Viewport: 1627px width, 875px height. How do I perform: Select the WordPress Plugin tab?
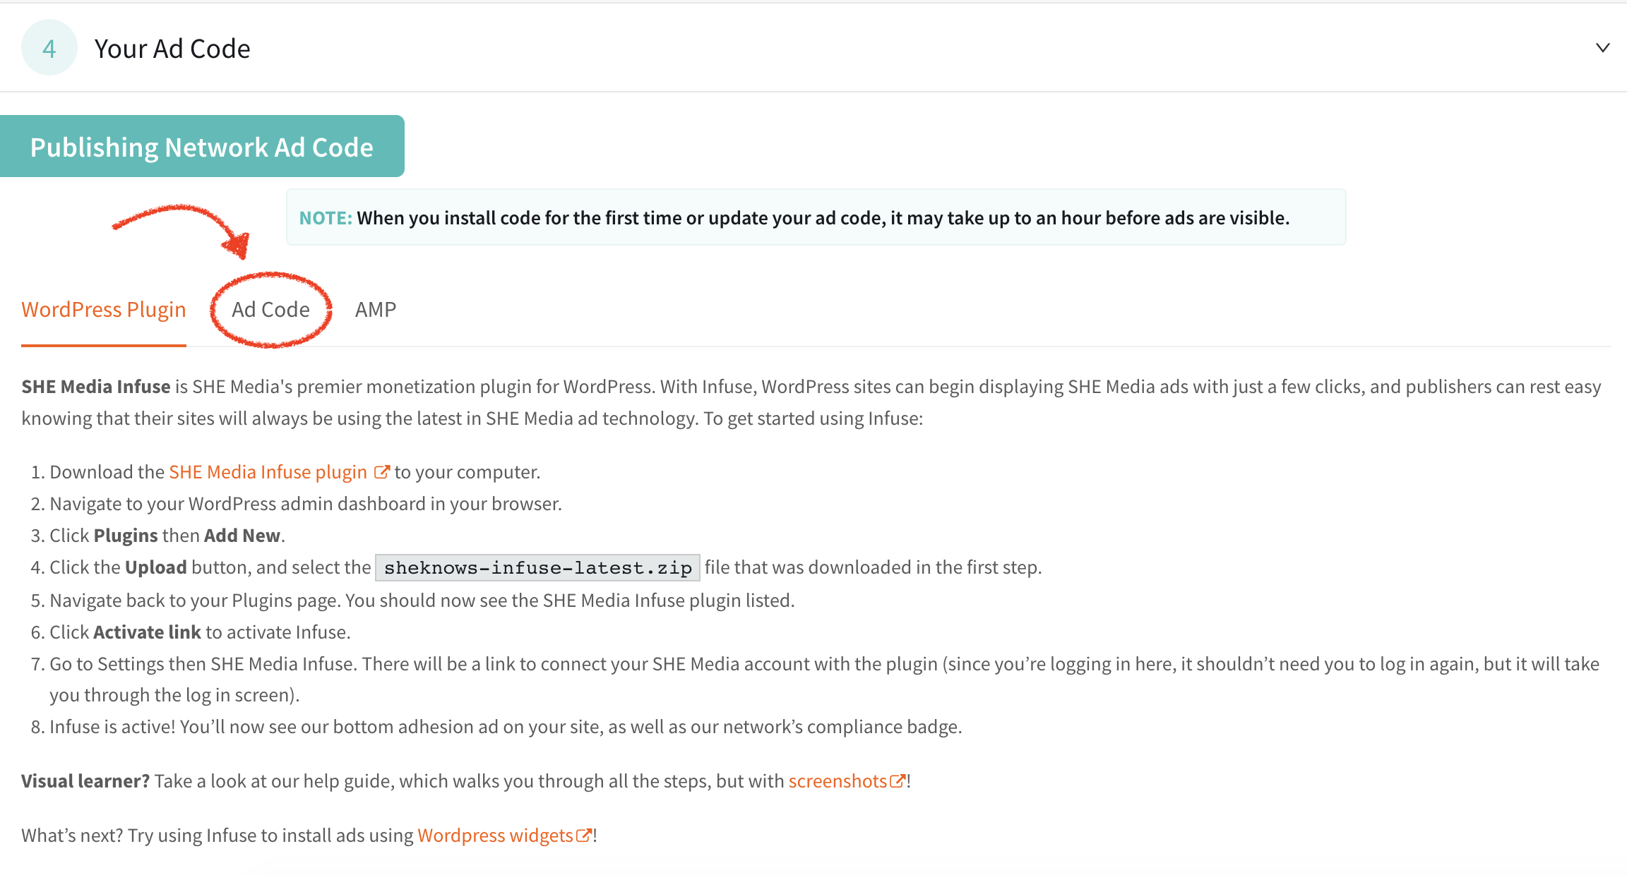pos(104,310)
